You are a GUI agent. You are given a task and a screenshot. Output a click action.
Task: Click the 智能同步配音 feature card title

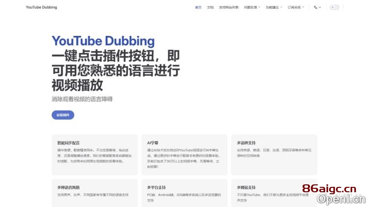point(68,143)
